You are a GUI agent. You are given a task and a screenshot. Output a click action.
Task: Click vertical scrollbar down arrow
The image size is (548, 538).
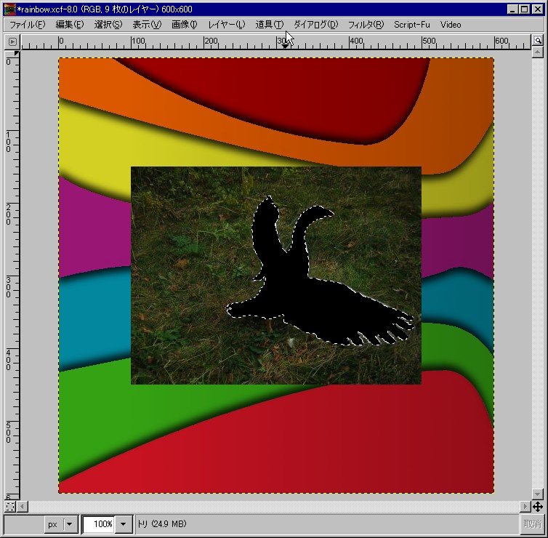click(x=538, y=494)
